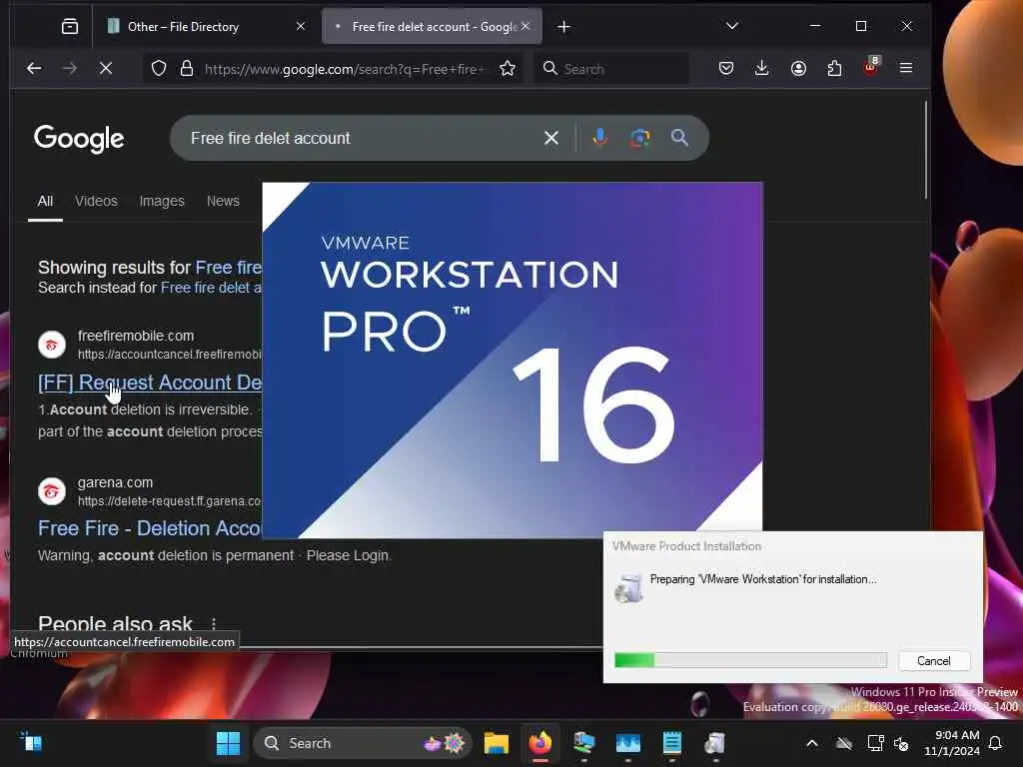Image resolution: width=1023 pixels, height=767 pixels.
Task: Clear the Google search query
Action: 551,138
